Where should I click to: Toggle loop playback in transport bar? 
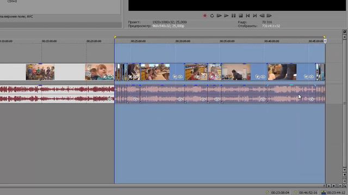pyautogui.click(x=212, y=16)
